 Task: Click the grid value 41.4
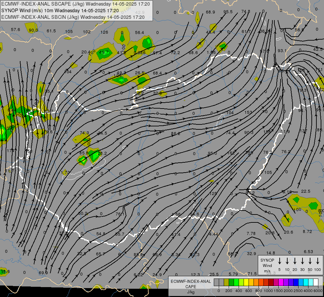pos(176,234)
